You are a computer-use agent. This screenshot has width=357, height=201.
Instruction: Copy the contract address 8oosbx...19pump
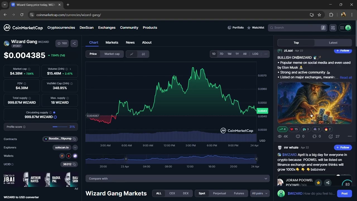click(74, 139)
